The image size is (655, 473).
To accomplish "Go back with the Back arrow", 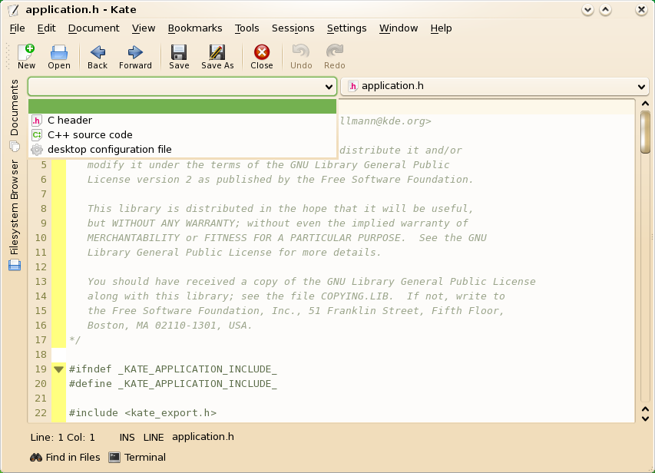I will tap(98, 56).
